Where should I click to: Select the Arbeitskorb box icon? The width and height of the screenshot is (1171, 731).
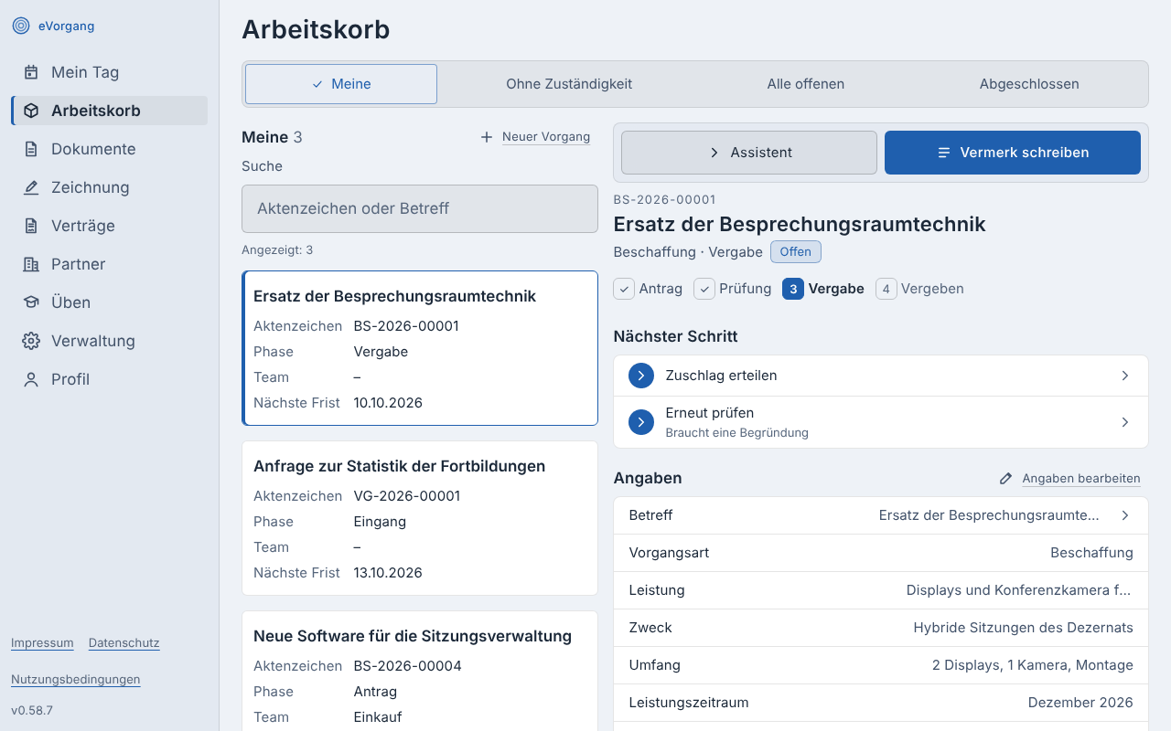[x=31, y=111]
